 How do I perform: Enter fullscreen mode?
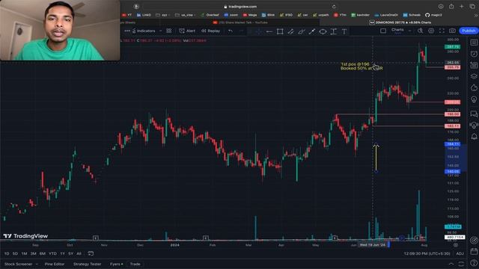[442, 31]
